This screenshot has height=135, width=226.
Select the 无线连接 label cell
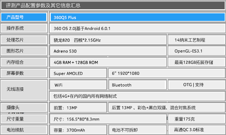pyautogui.click(x=24, y=90)
